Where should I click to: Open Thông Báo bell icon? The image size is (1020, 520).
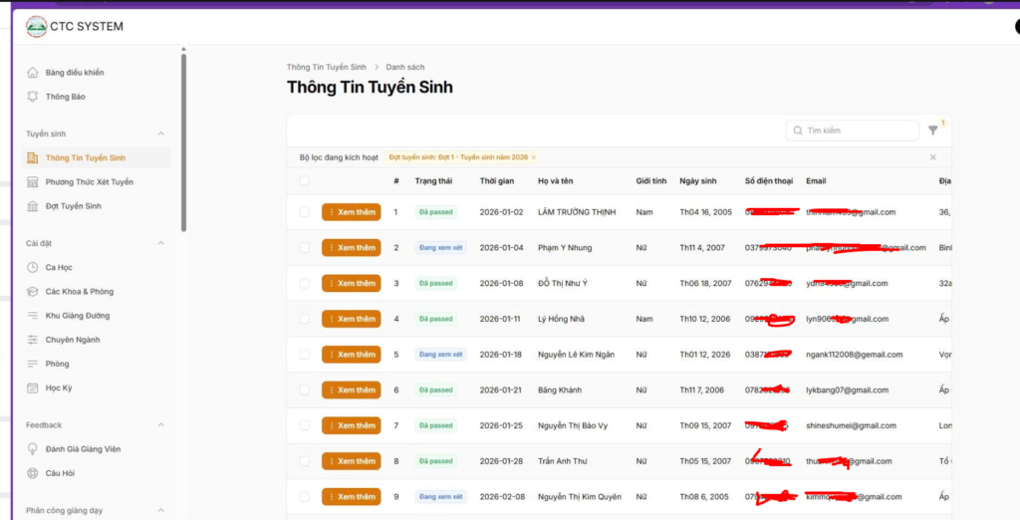(x=33, y=97)
